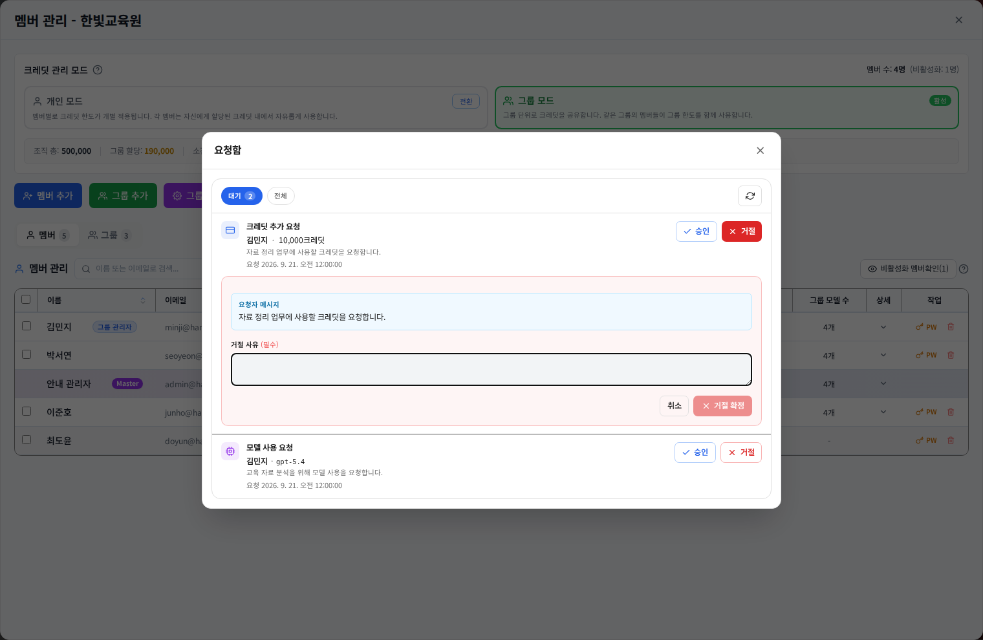Switch to the 전체 requests tab
Screen dimensions: 983x640
pyautogui.click(x=281, y=196)
